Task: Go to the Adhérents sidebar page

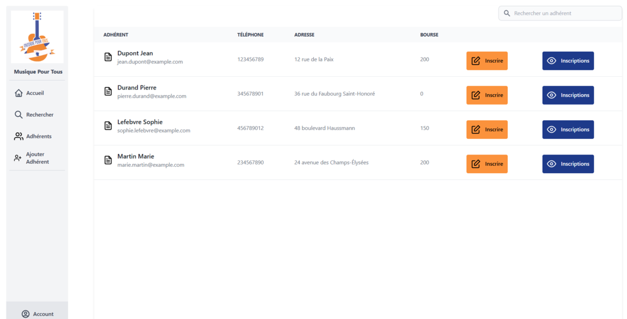Action: [38, 137]
